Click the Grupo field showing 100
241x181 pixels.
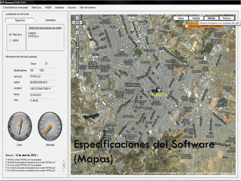[x=33, y=70]
